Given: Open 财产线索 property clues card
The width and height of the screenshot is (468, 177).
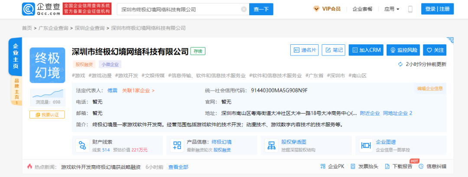Looking at the screenshot, I should point(117,145).
